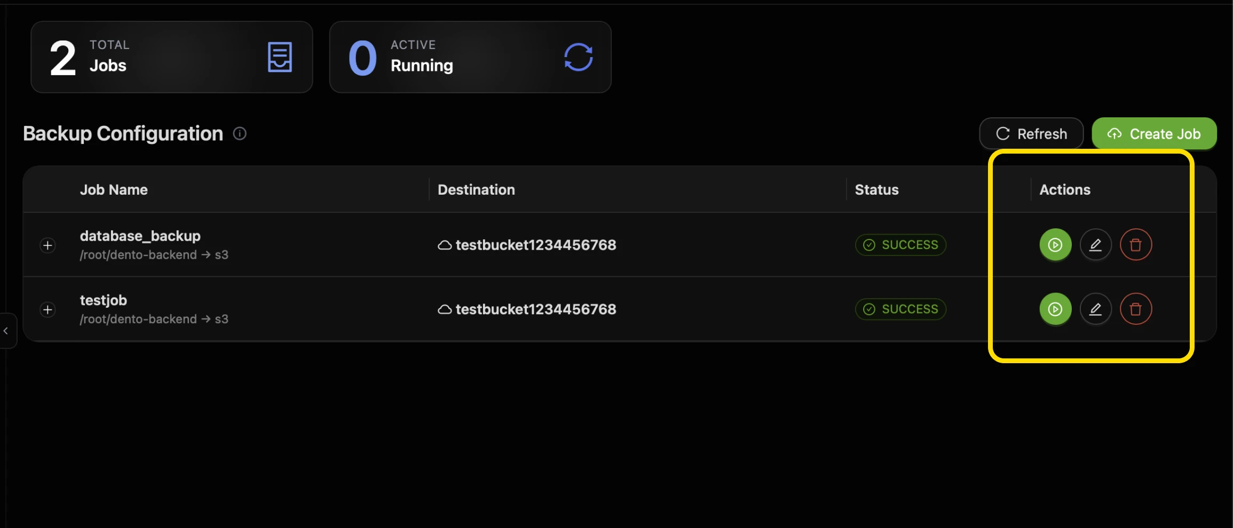The image size is (1233, 528).
Task: Select the database_backup job name
Action: (140, 236)
